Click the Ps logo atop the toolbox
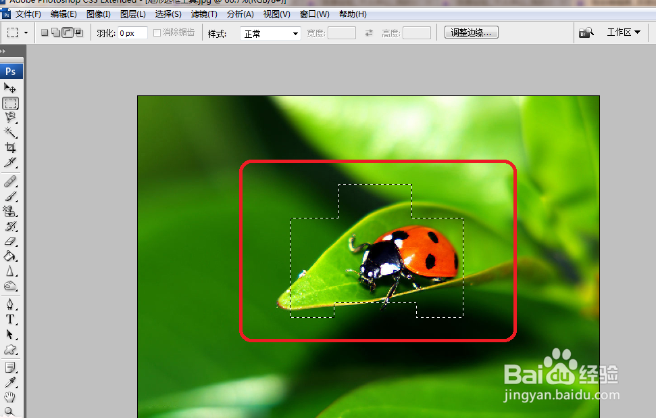Screen dimensions: 656x418 pos(11,72)
